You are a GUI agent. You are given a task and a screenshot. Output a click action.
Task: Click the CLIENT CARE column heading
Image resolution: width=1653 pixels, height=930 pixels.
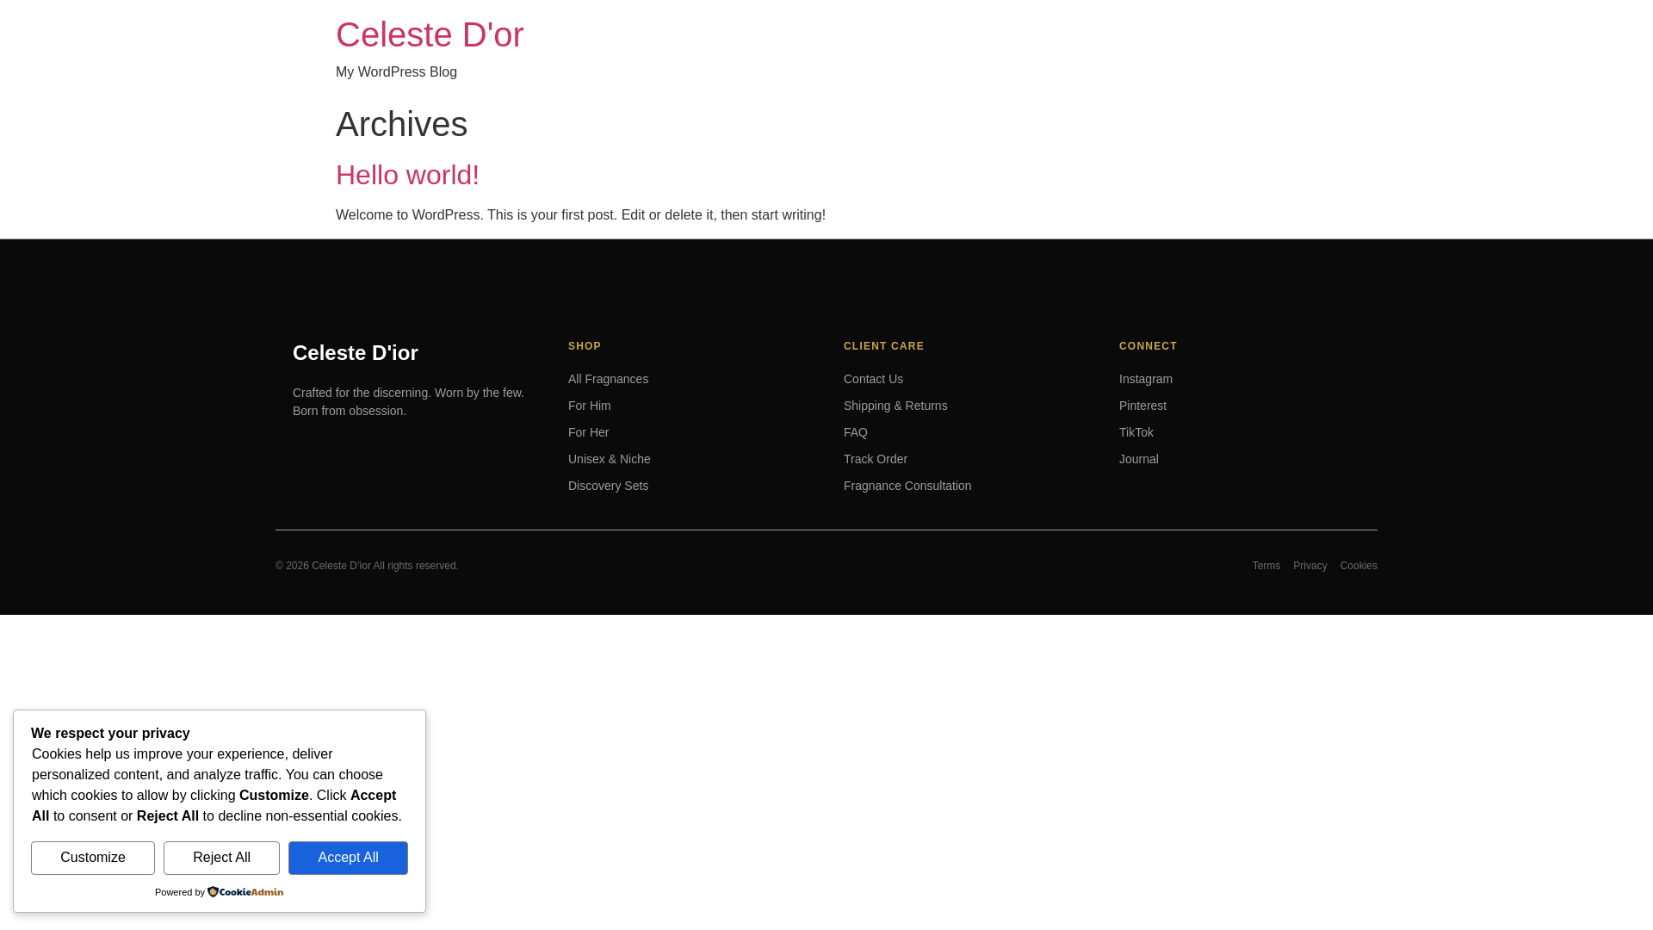[883, 346]
